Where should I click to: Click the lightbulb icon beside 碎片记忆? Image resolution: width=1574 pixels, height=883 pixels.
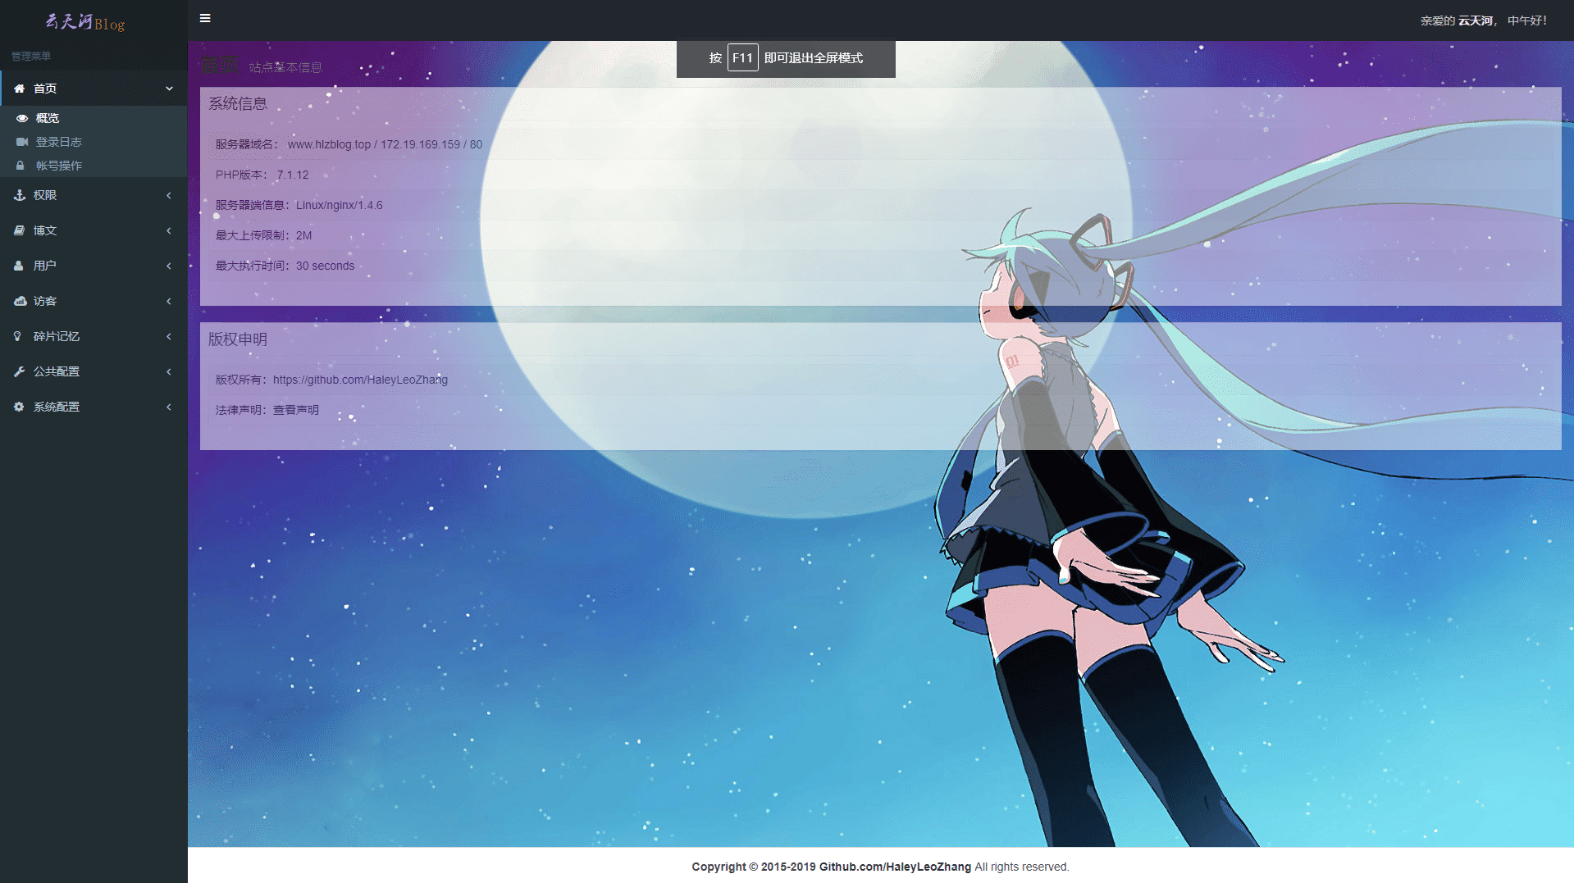click(x=18, y=336)
